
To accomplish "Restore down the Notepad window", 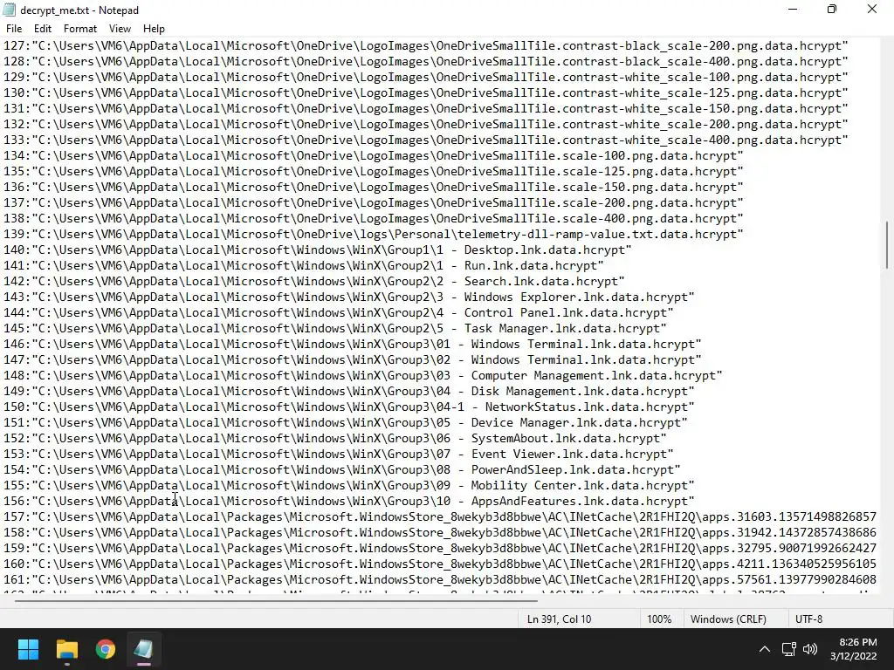I will click(832, 10).
